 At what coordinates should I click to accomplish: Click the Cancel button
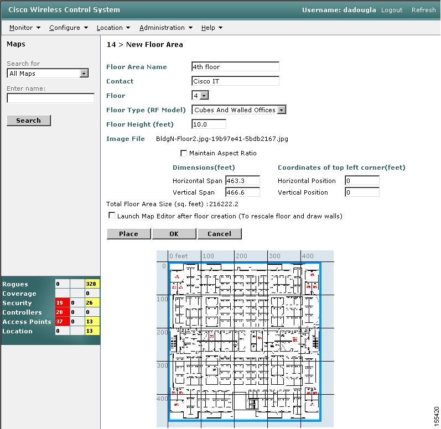coord(219,234)
